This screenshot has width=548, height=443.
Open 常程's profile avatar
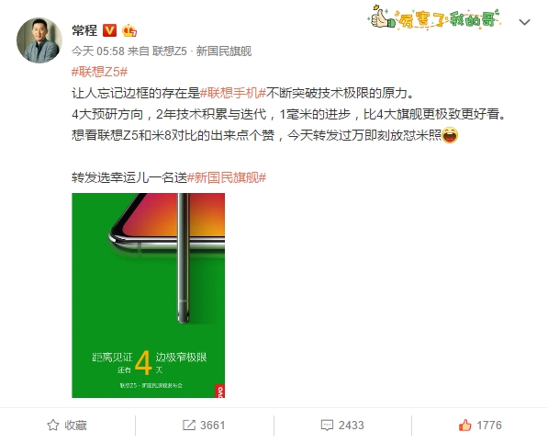coord(39,40)
